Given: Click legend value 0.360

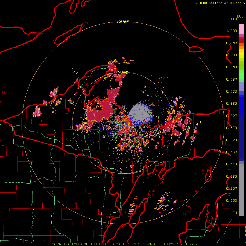Looking at the screenshot, I should (232, 177).
